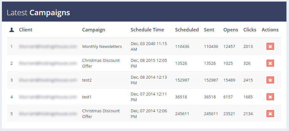Delete row 5 Christmas Discount Offer campaign
The width and height of the screenshot is (289, 131).
tap(270, 114)
